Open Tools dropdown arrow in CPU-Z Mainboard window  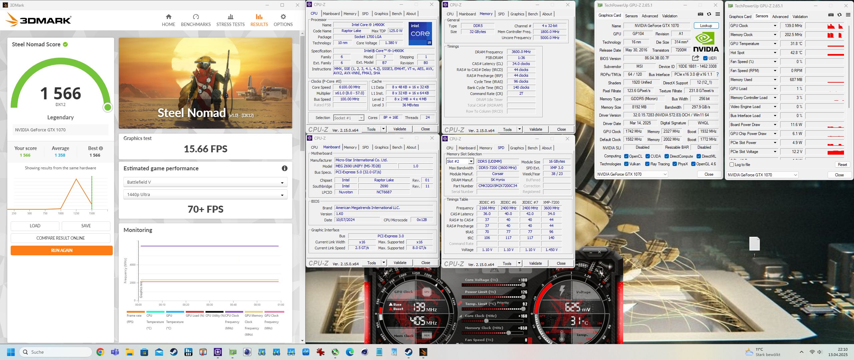(384, 263)
